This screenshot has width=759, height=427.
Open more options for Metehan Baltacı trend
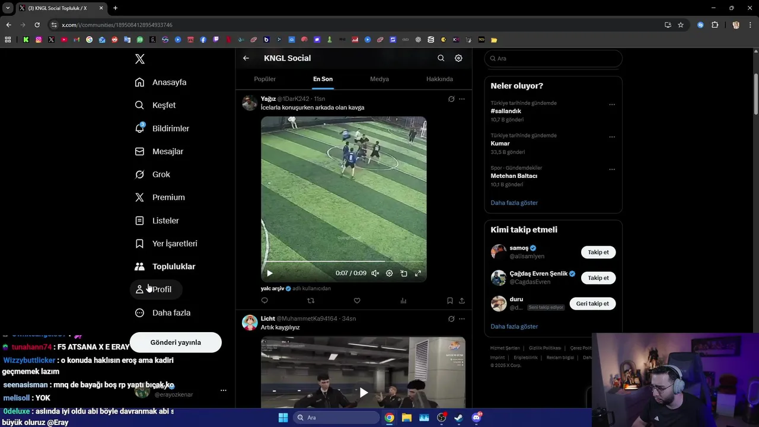(612, 170)
